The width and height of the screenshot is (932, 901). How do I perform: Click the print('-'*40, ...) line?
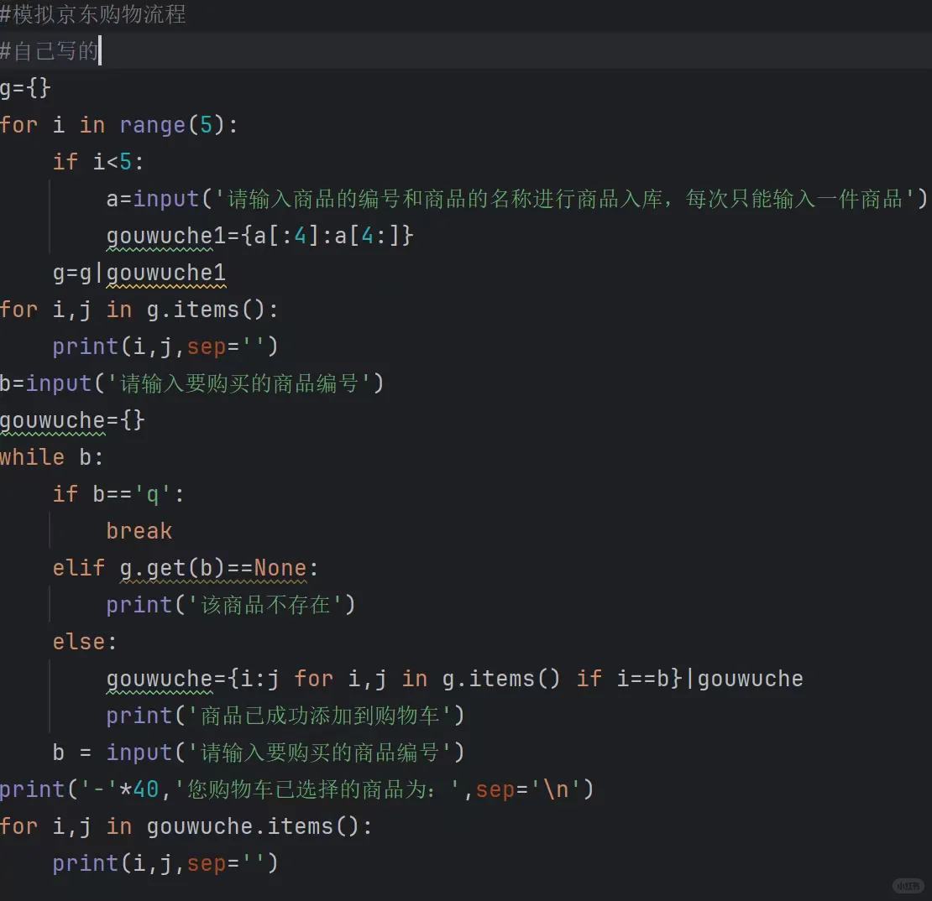(297, 789)
